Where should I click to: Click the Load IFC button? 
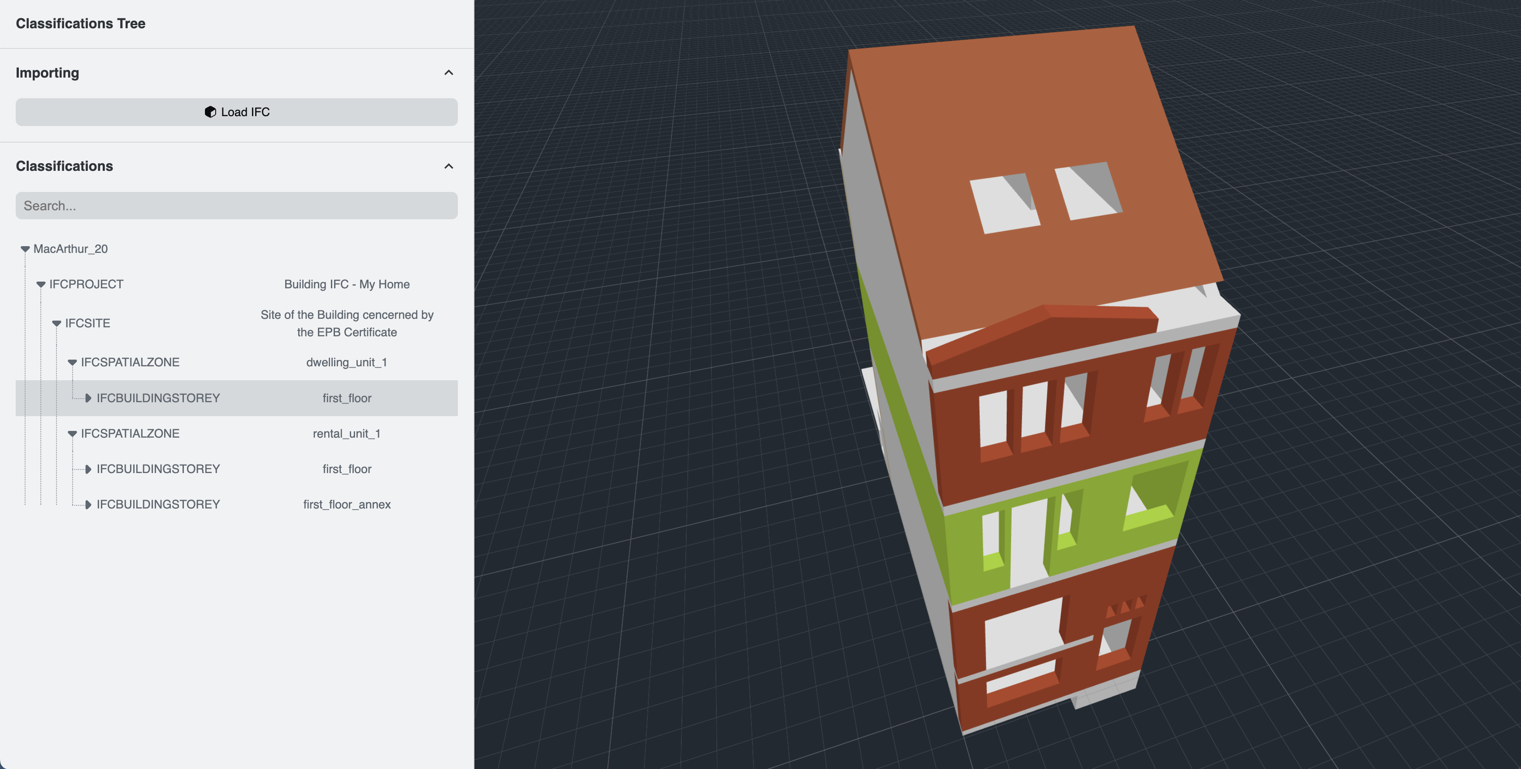coord(236,112)
